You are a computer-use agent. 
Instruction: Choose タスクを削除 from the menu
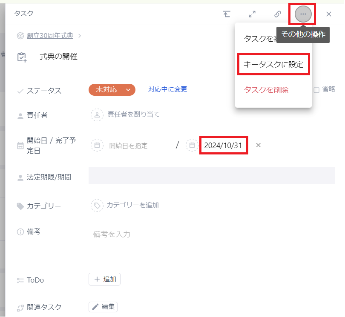pos(266,90)
